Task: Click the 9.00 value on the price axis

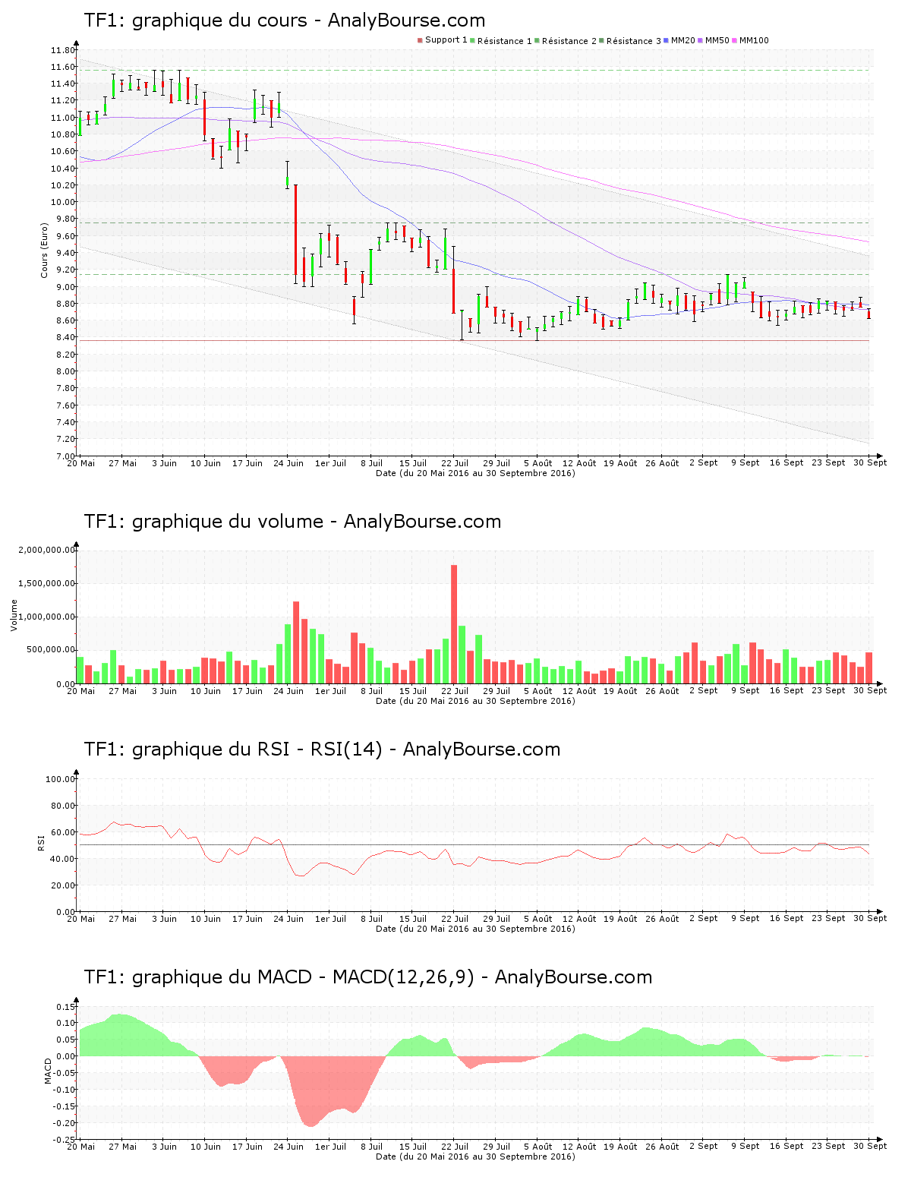Action: pos(65,287)
